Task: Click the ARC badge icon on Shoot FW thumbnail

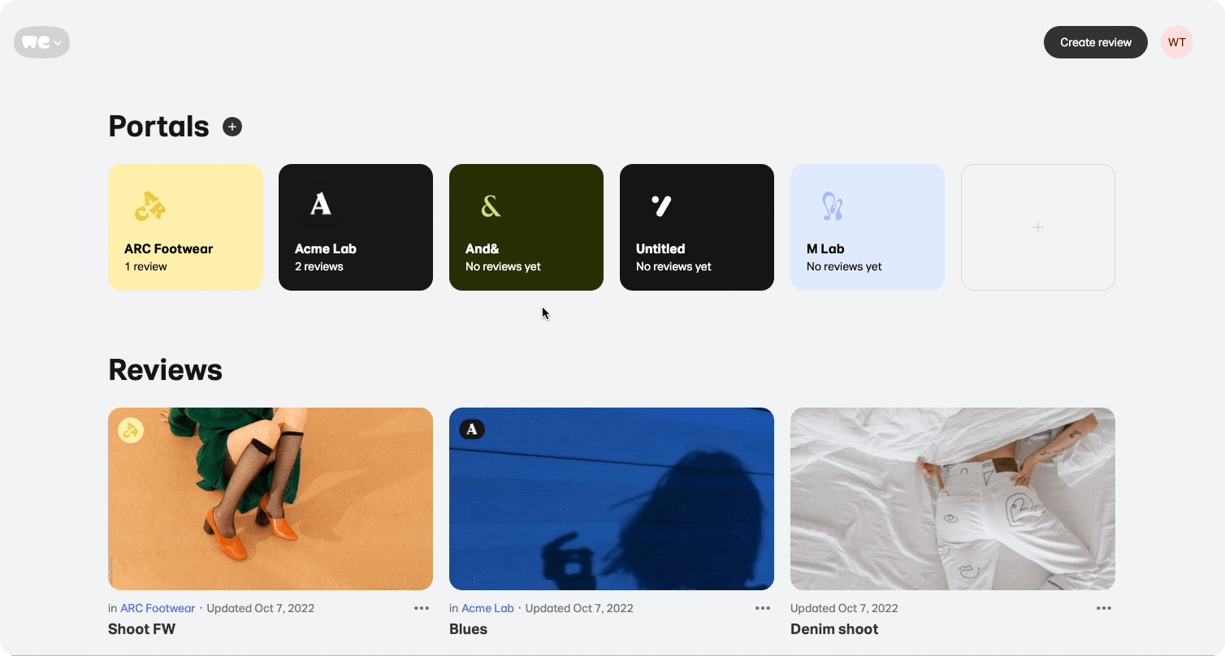Action: click(131, 430)
